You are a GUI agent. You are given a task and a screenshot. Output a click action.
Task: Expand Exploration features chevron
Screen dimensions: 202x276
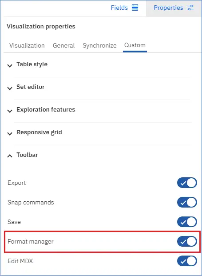click(10, 111)
